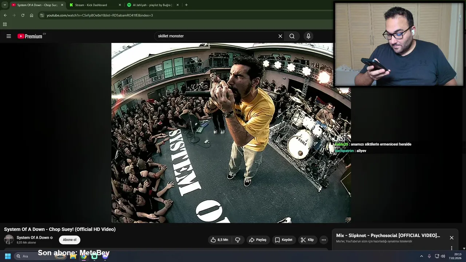Open System Of A Down channel avatar
Screen dimensions: 466x262
[x=9, y=239]
